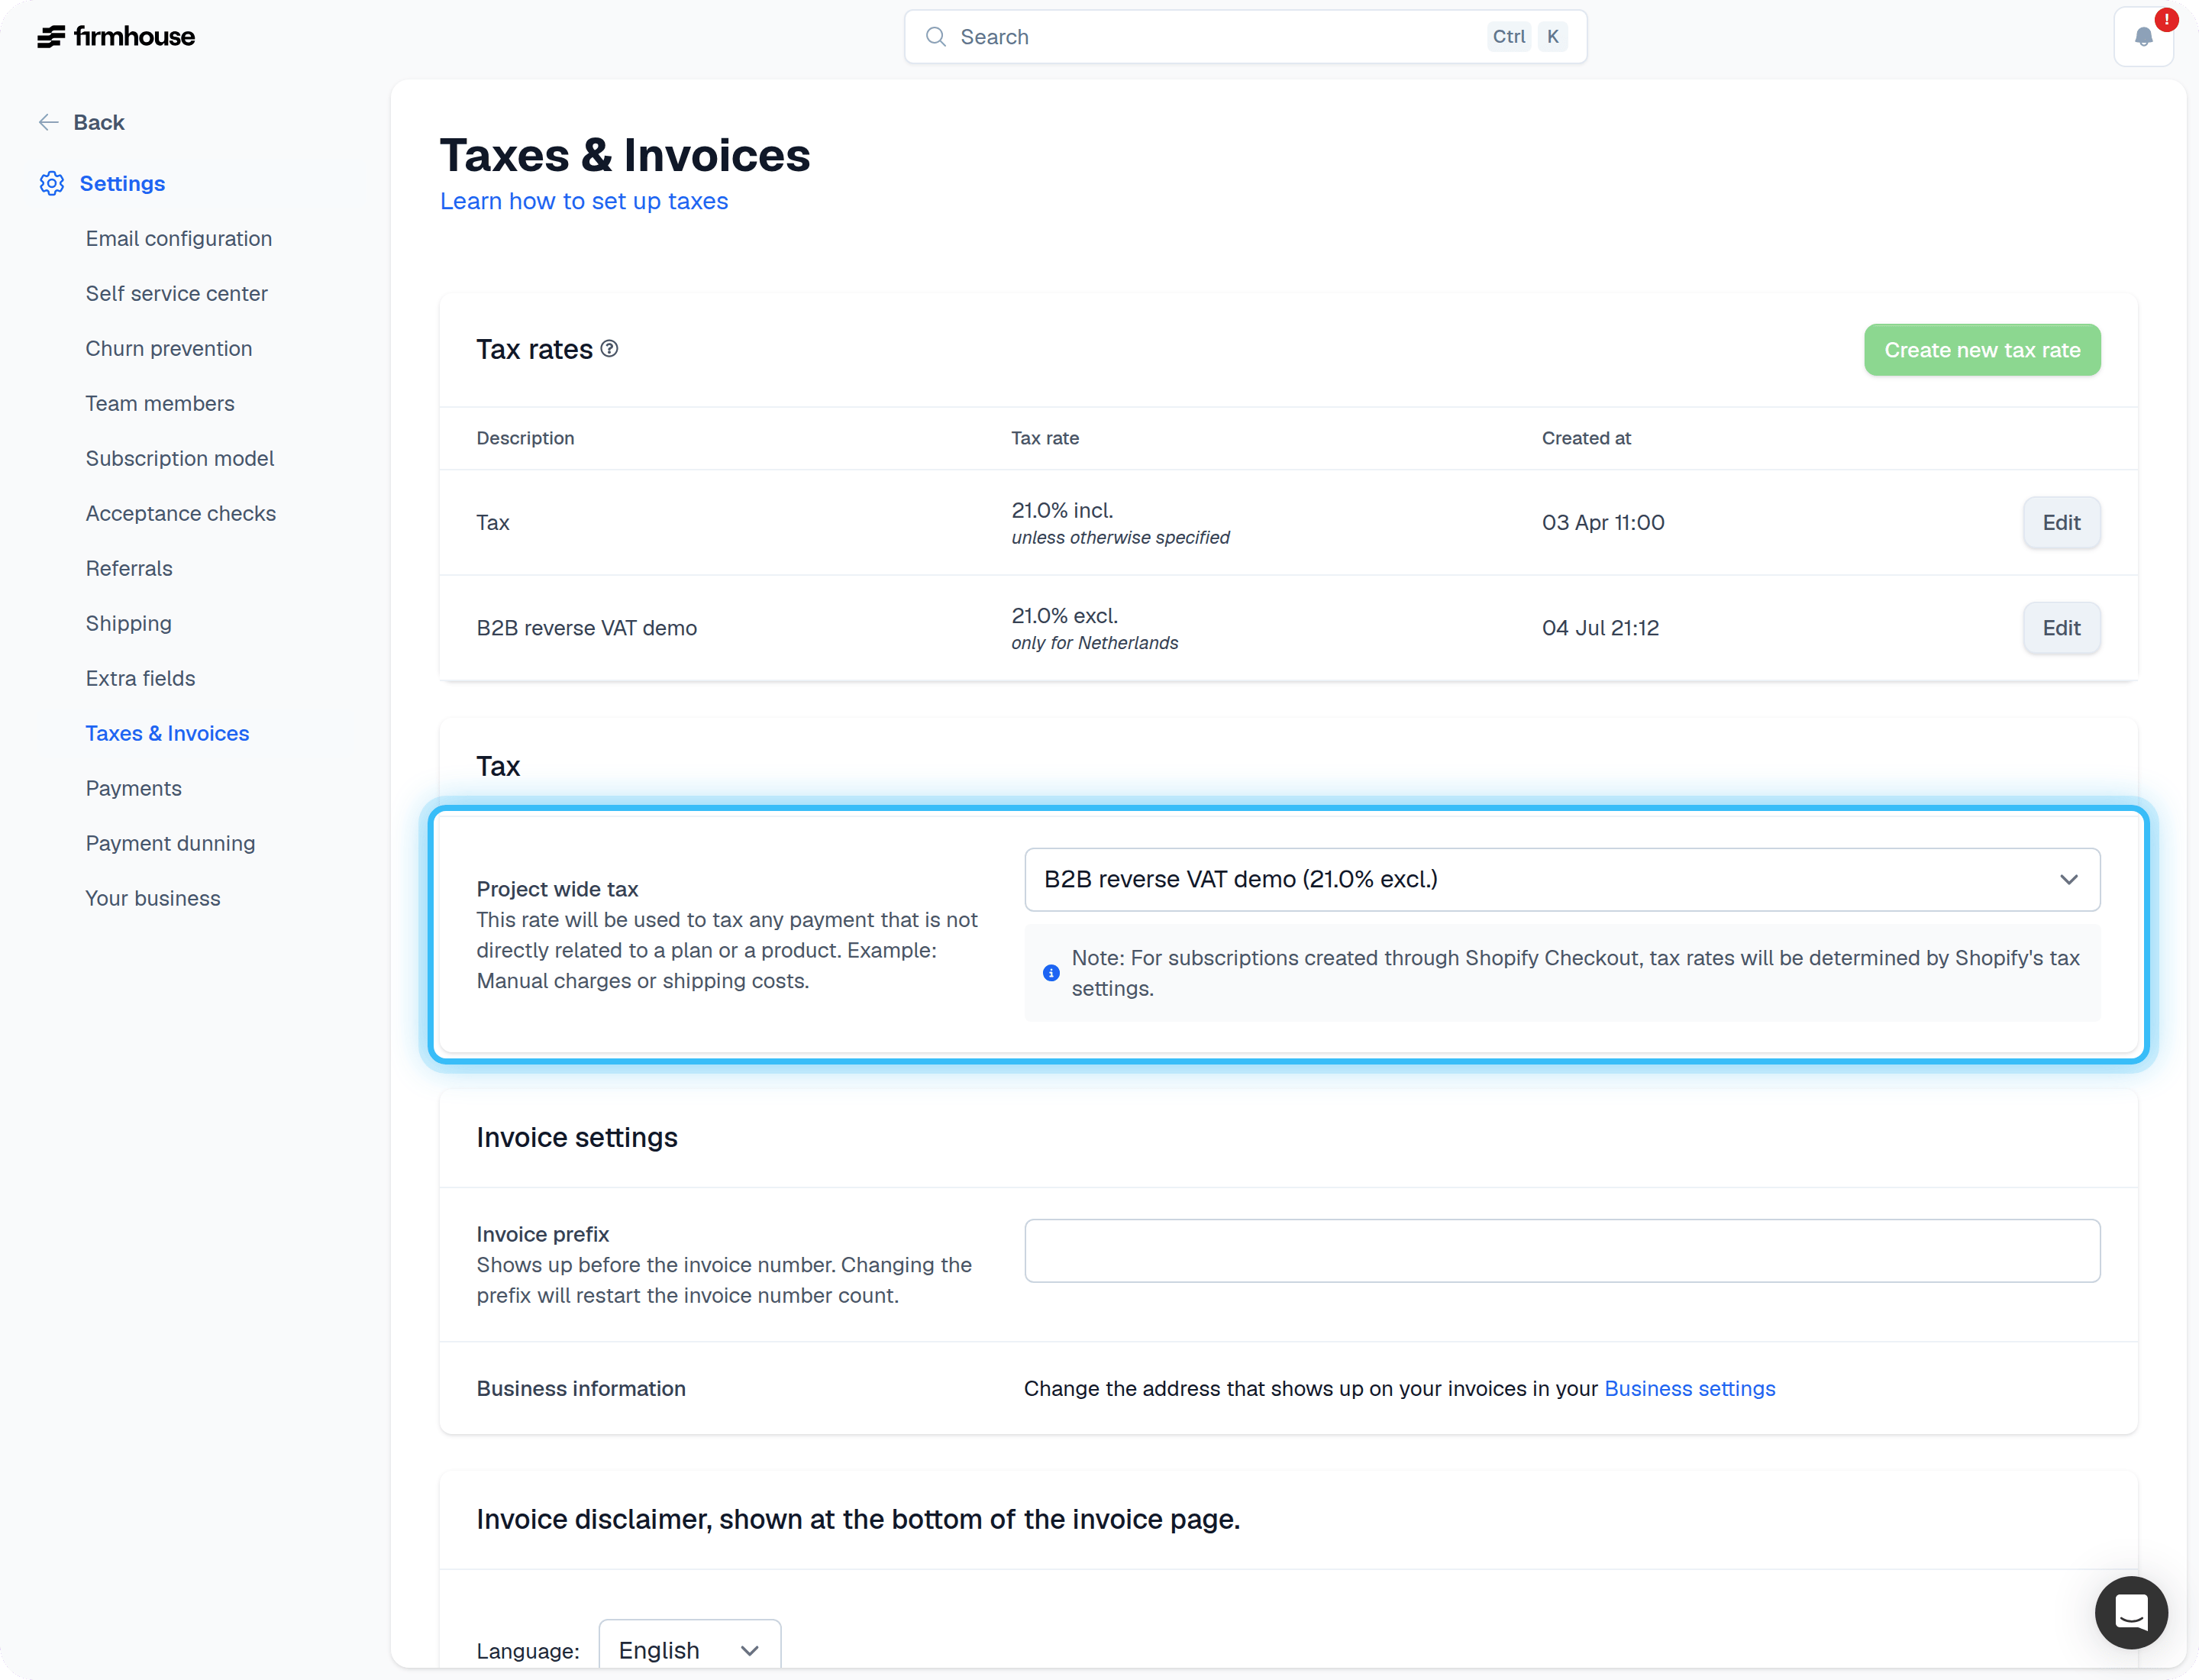Image resolution: width=2199 pixels, height=1680 pixels.
Task: Select Taxes & Invoices in sidebar
Action: click(x=167, y=733)
